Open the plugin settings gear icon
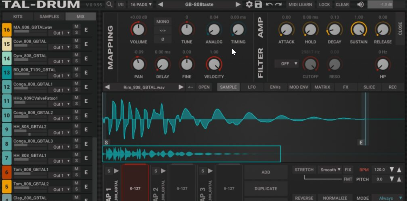The image size is (407, 201). click(x=250, y=4)
